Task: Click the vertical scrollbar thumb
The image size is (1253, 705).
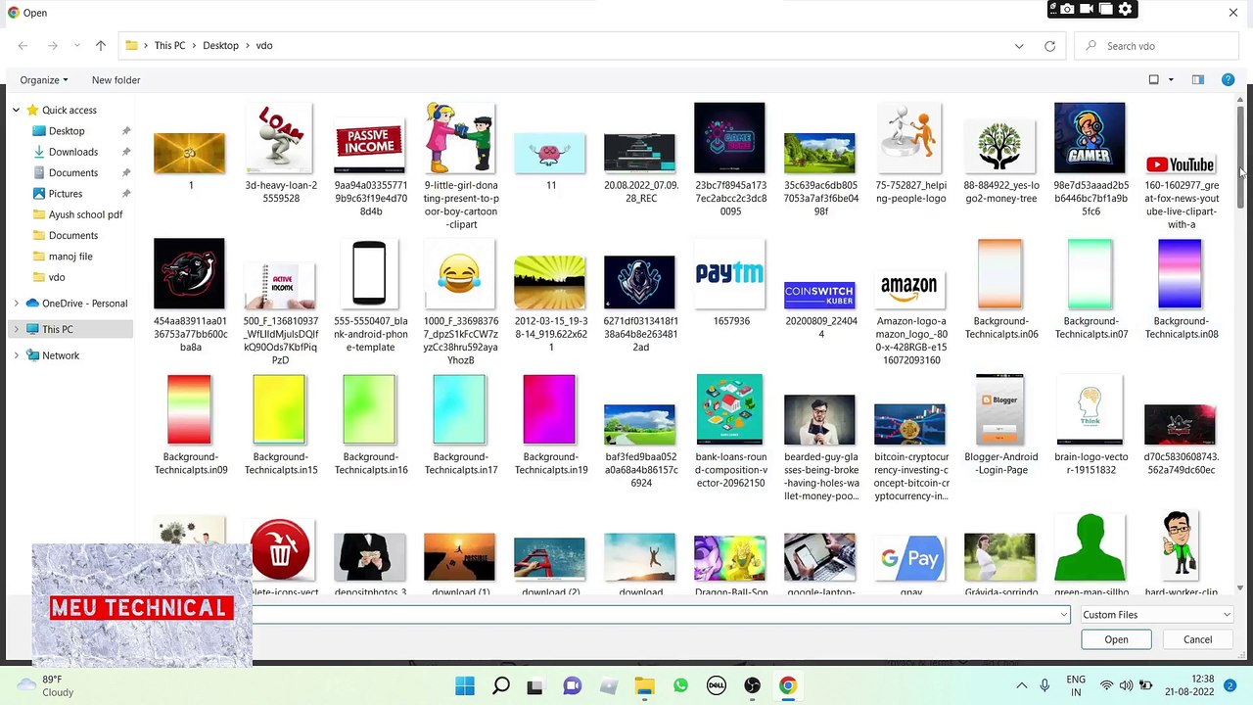Action: click(1240, 157)
